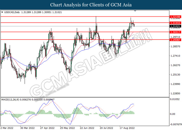Click the 22 Jun 2022 date label
The width and height of the screenshot is (182, 130).
point(87,128)
